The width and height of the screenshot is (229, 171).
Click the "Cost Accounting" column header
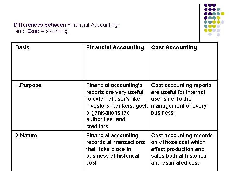click(174, 48)
